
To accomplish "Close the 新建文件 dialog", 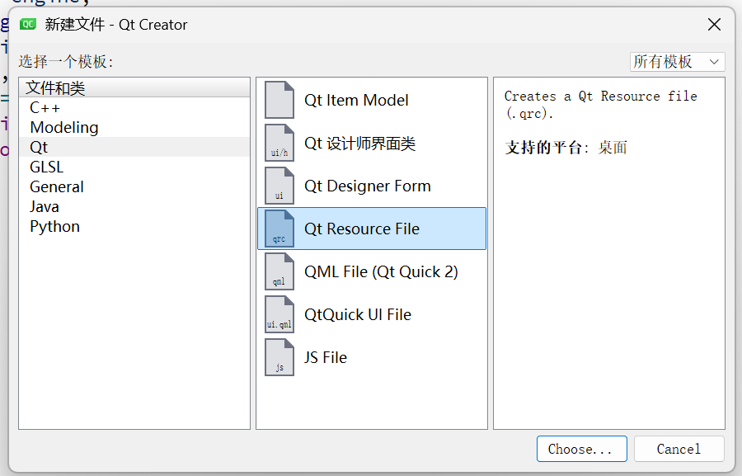I will point(714,24).
